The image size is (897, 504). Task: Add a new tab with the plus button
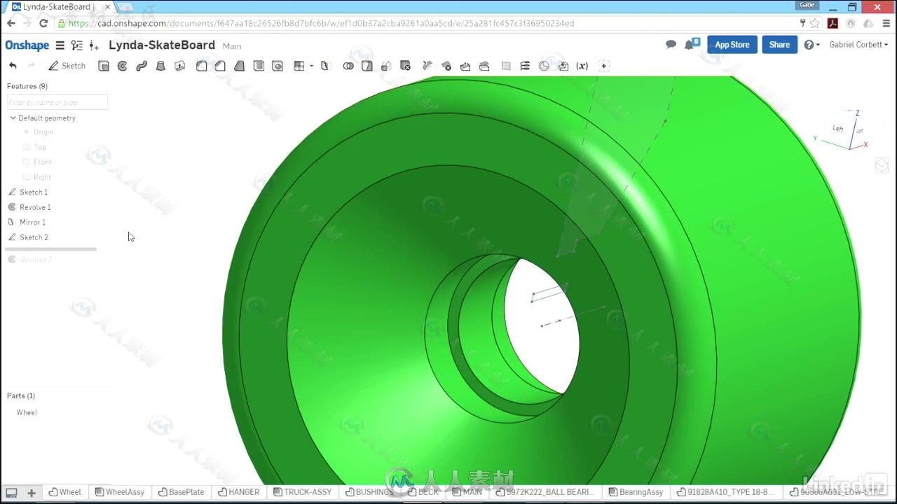click(32, 493)
